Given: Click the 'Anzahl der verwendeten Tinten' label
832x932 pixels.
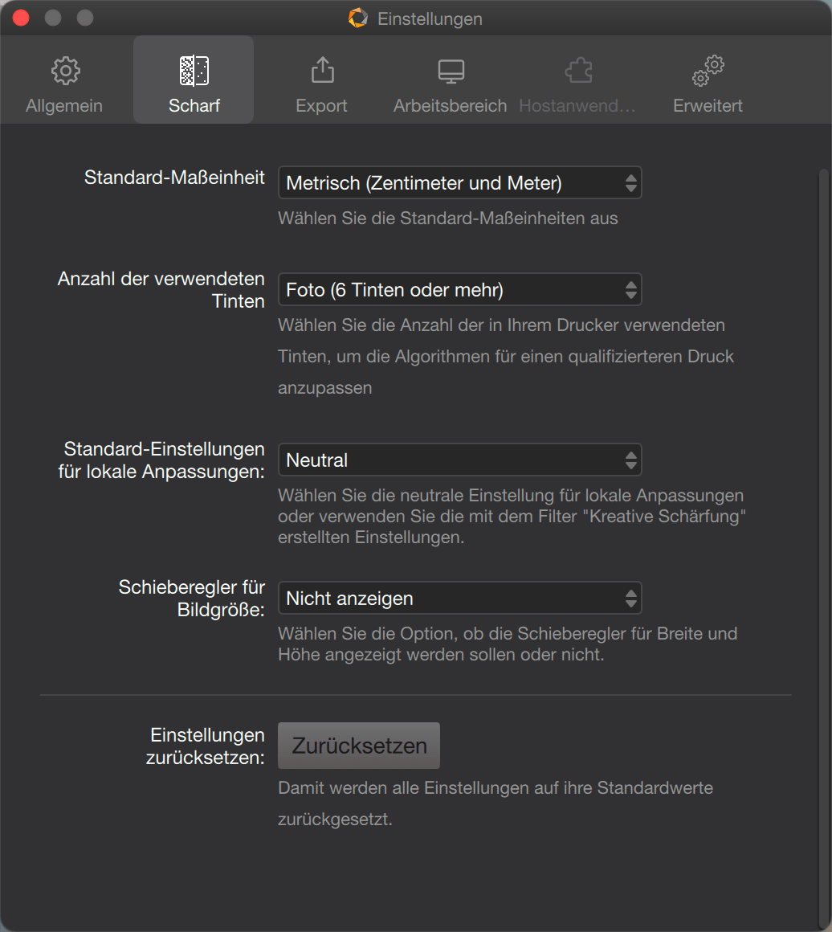Looking at the screenshot, I should pos(161,289).
